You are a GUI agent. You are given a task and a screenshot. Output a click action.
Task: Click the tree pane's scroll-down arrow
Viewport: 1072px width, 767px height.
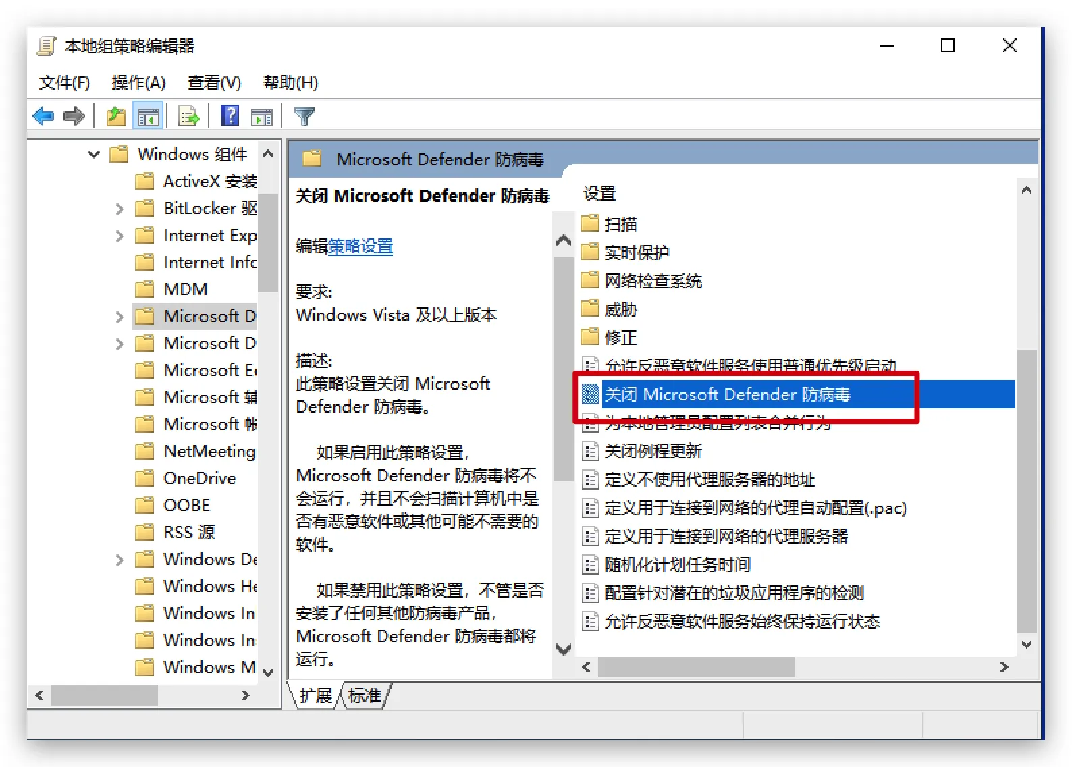click(x=268, y=672)
